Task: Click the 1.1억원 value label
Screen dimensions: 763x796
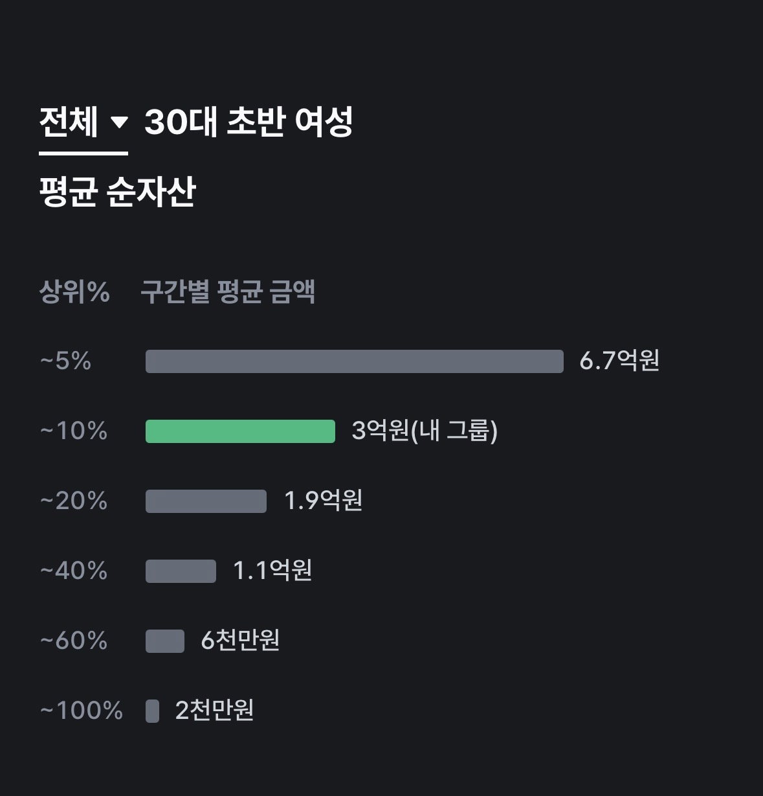Action: pyautogui.click(x=272, y=571)
